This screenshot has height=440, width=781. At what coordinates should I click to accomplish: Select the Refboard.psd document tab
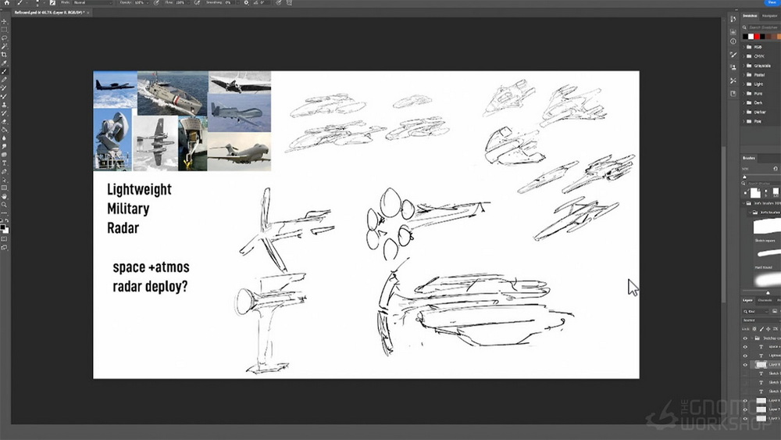tap(50, 12)
